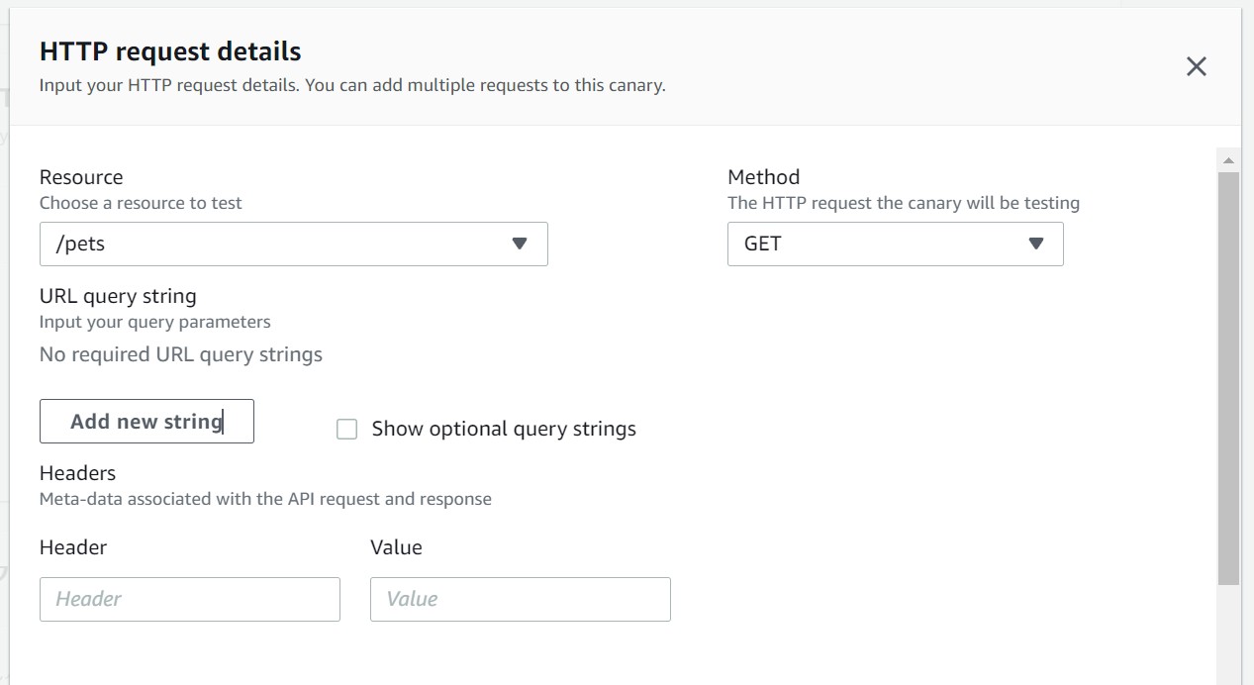Click the scrollbar up arrow

coord(1228,160)
